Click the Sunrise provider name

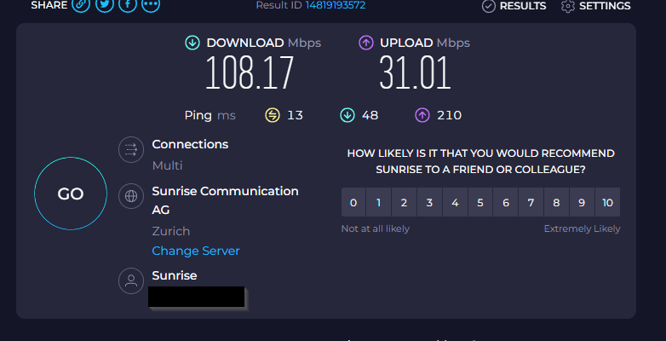tap(175, 275)
